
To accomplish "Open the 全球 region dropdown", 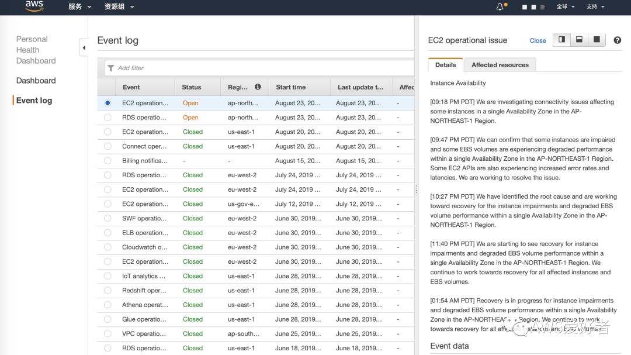I will click(x=566, y=6).
